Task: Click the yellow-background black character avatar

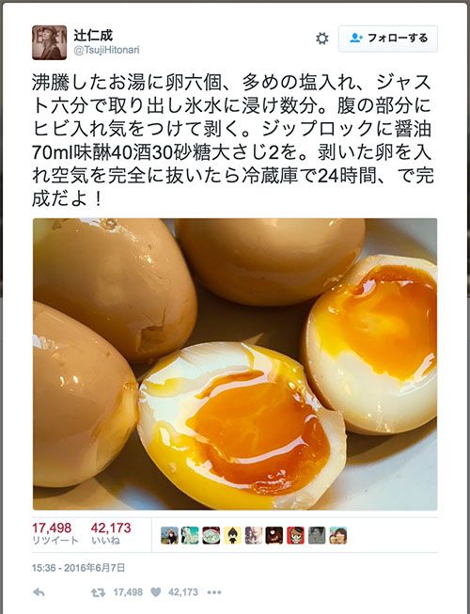Action: pos(232,535)
